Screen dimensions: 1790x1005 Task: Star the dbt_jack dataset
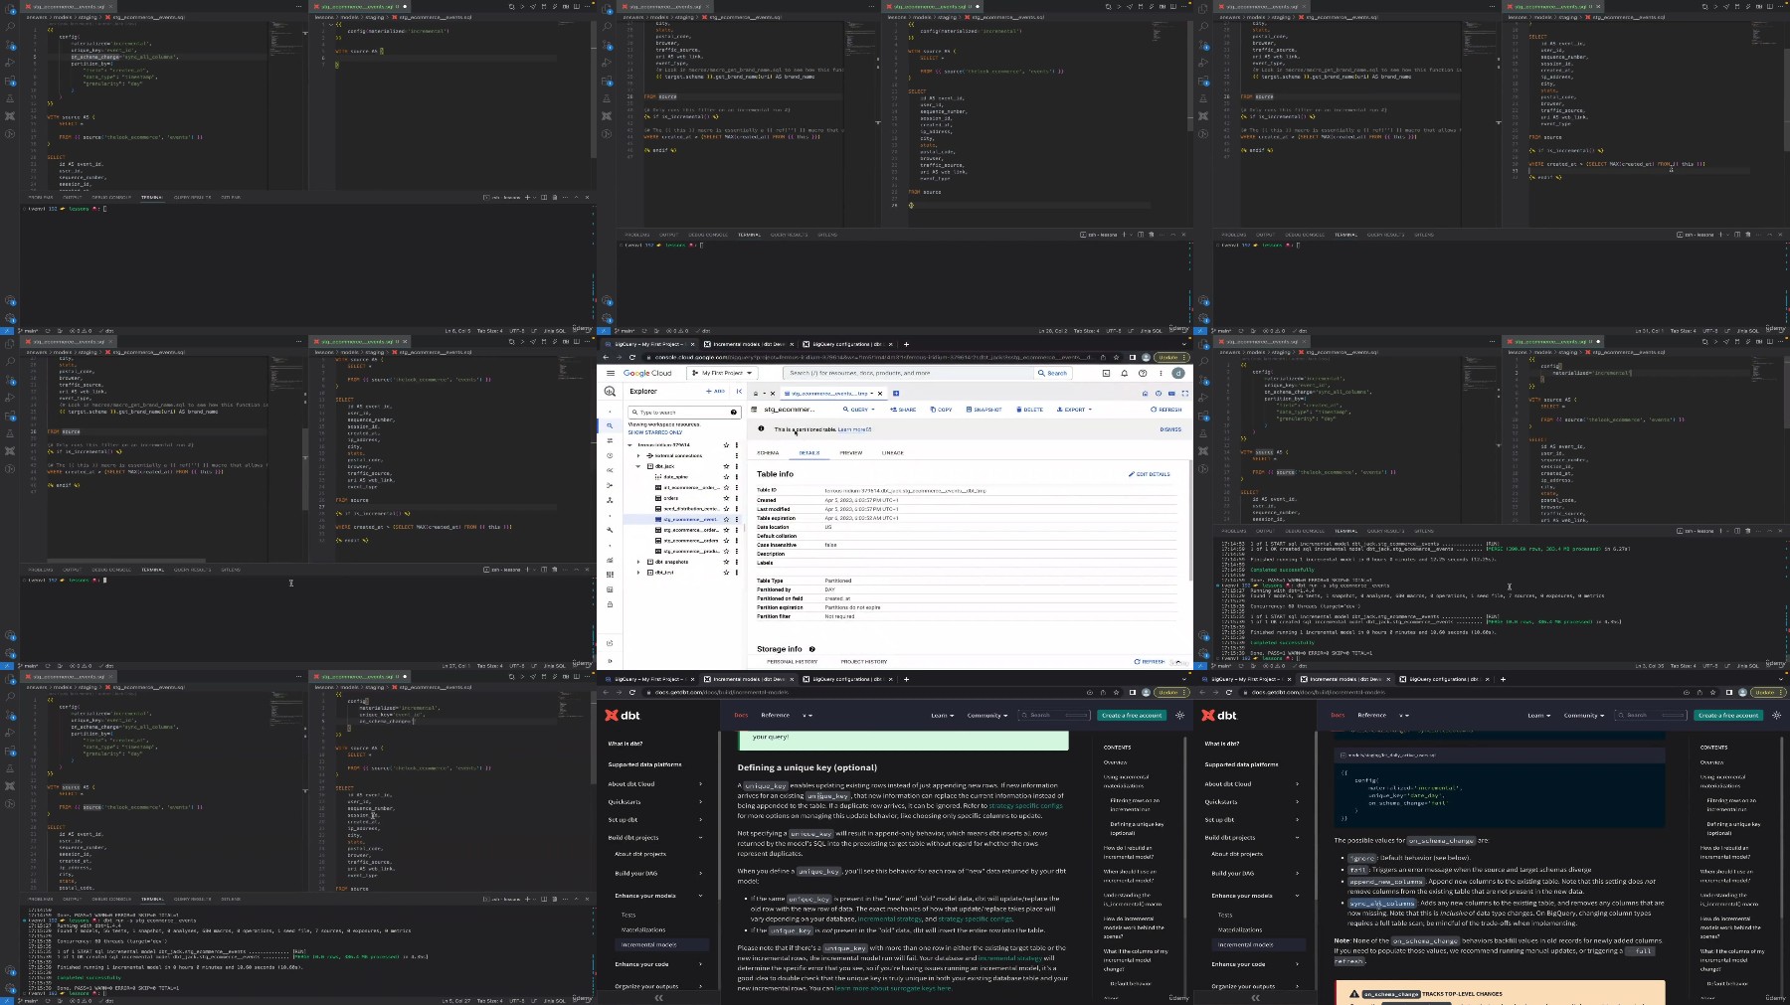[726, 466]
